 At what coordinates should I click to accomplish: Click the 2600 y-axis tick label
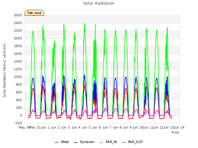tap(18, 15)
